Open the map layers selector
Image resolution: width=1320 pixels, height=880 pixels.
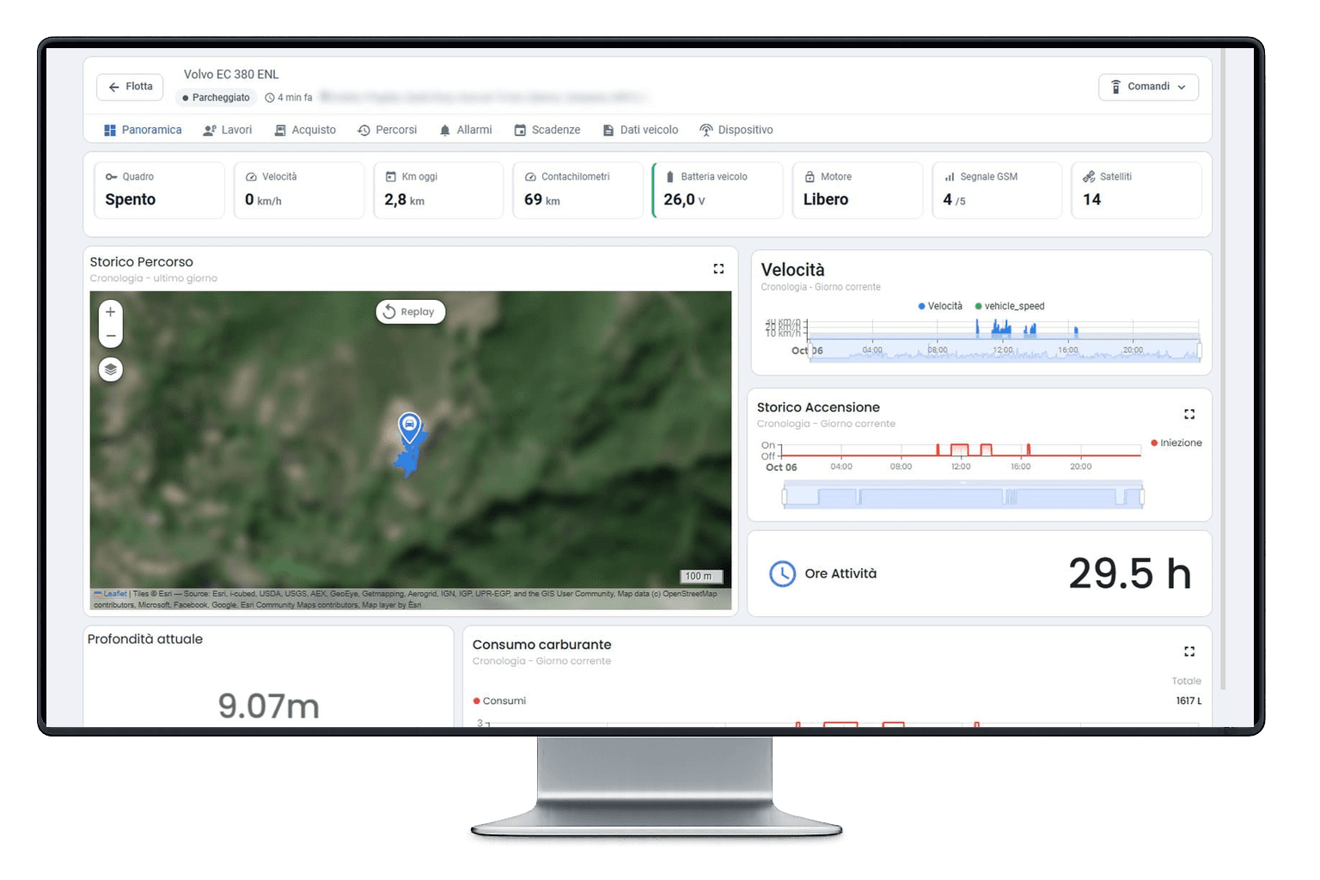pyautogui.click(x=111, y=370)
